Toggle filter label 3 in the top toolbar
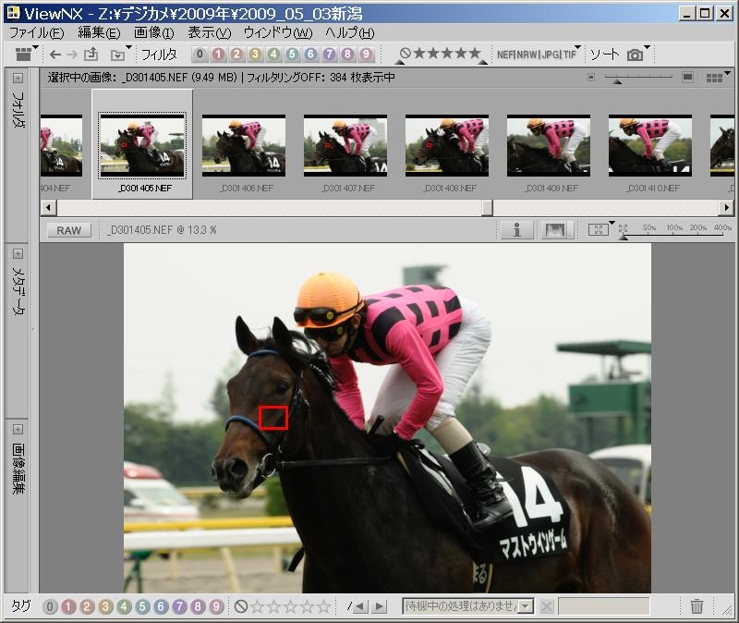739x623 pixels. tap(255, 55)
